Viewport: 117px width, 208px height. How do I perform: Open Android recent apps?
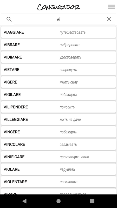pos(92,201)
